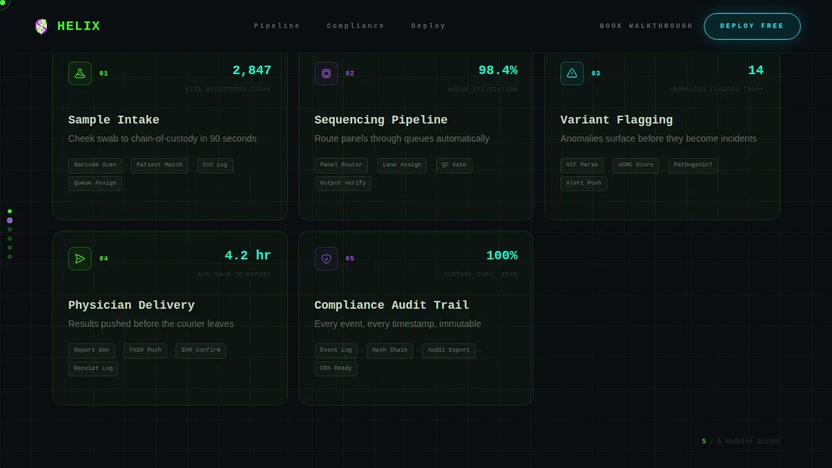Click the warning triangle icon on Variant Flagging
The width and height of the screenshot is (832, 468).
coord(572,73)
